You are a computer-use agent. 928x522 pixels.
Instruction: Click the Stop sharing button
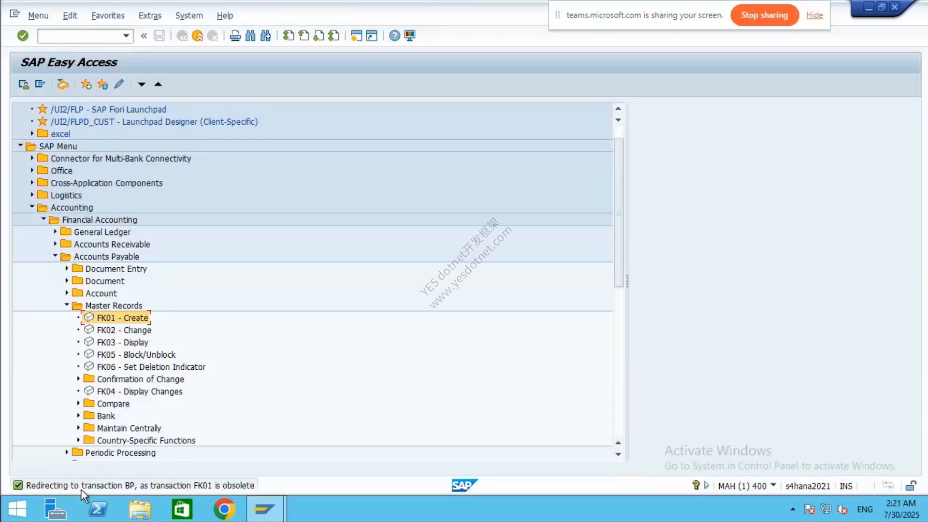click(764, 15)
